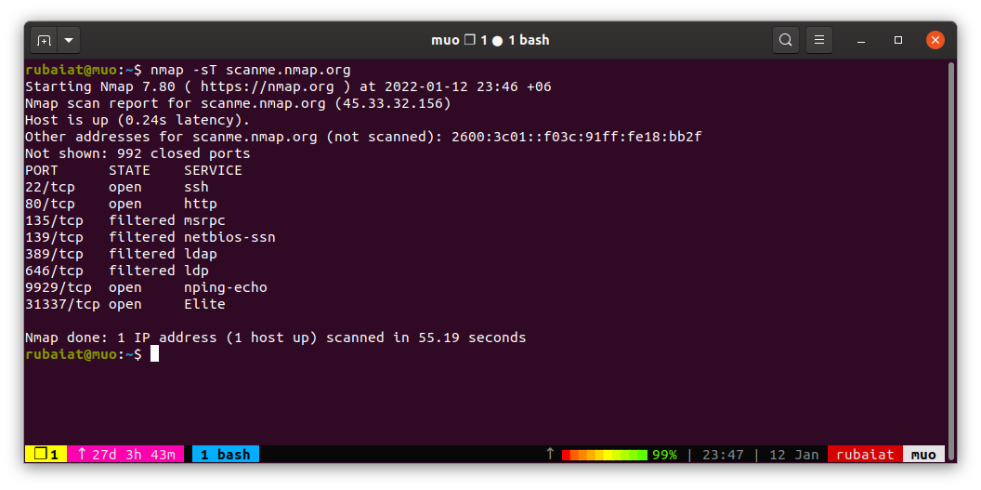Expand the new tab dropdown arrow
The image size is (981, 490).
click(69, 41)
